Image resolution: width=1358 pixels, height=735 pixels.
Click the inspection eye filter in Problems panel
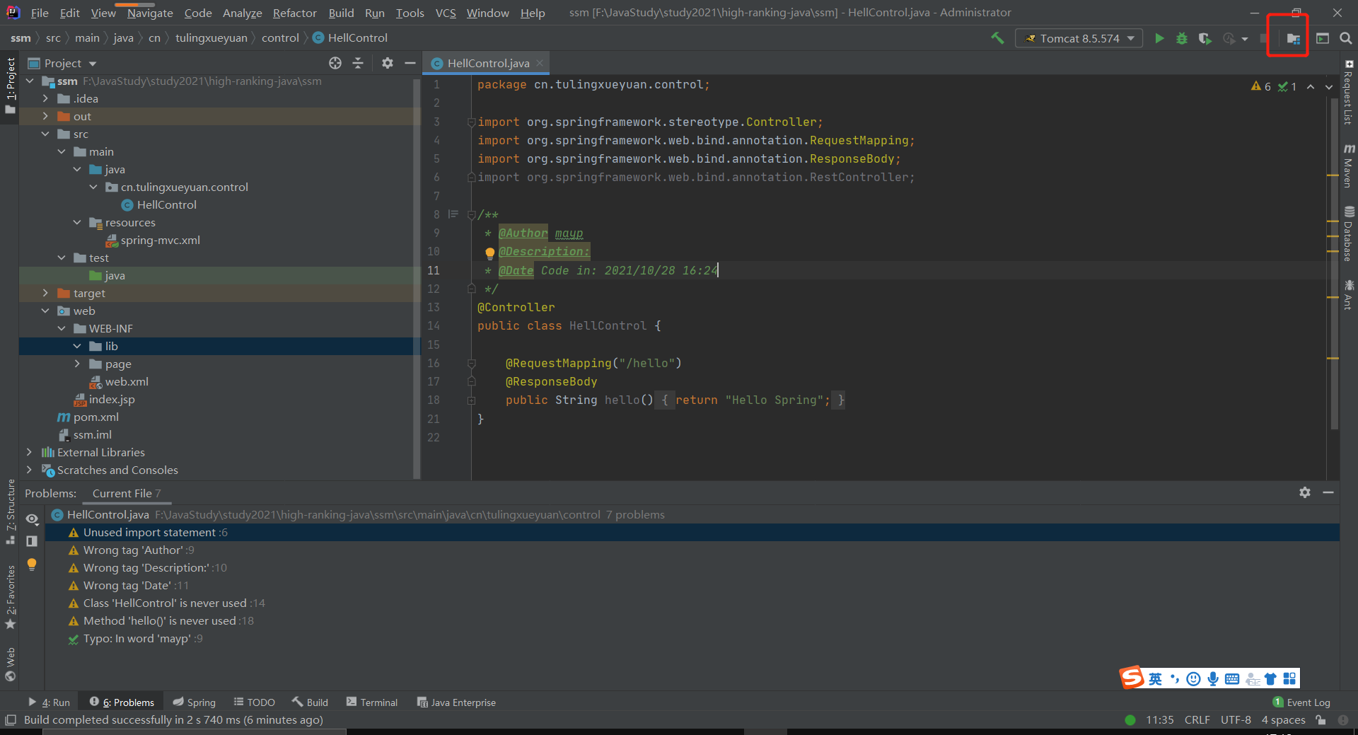(32, 519)
